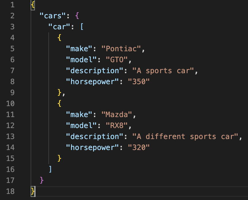This screenshot has height=200, width=248.
Task: Click line number 18 in the gutter
Action: (x=10, y=191)
